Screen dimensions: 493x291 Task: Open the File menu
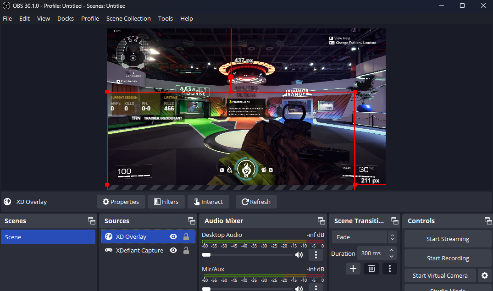pos(7,18)
